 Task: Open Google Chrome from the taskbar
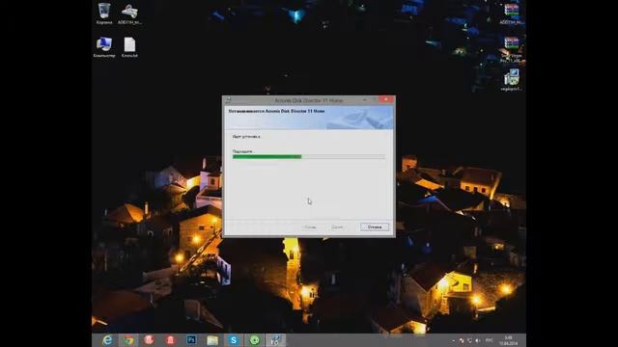128,340
